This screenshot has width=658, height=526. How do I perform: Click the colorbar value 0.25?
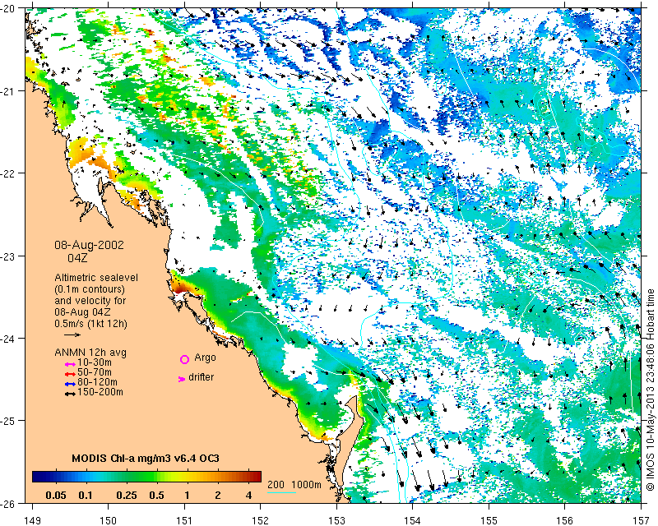point(127,496)
